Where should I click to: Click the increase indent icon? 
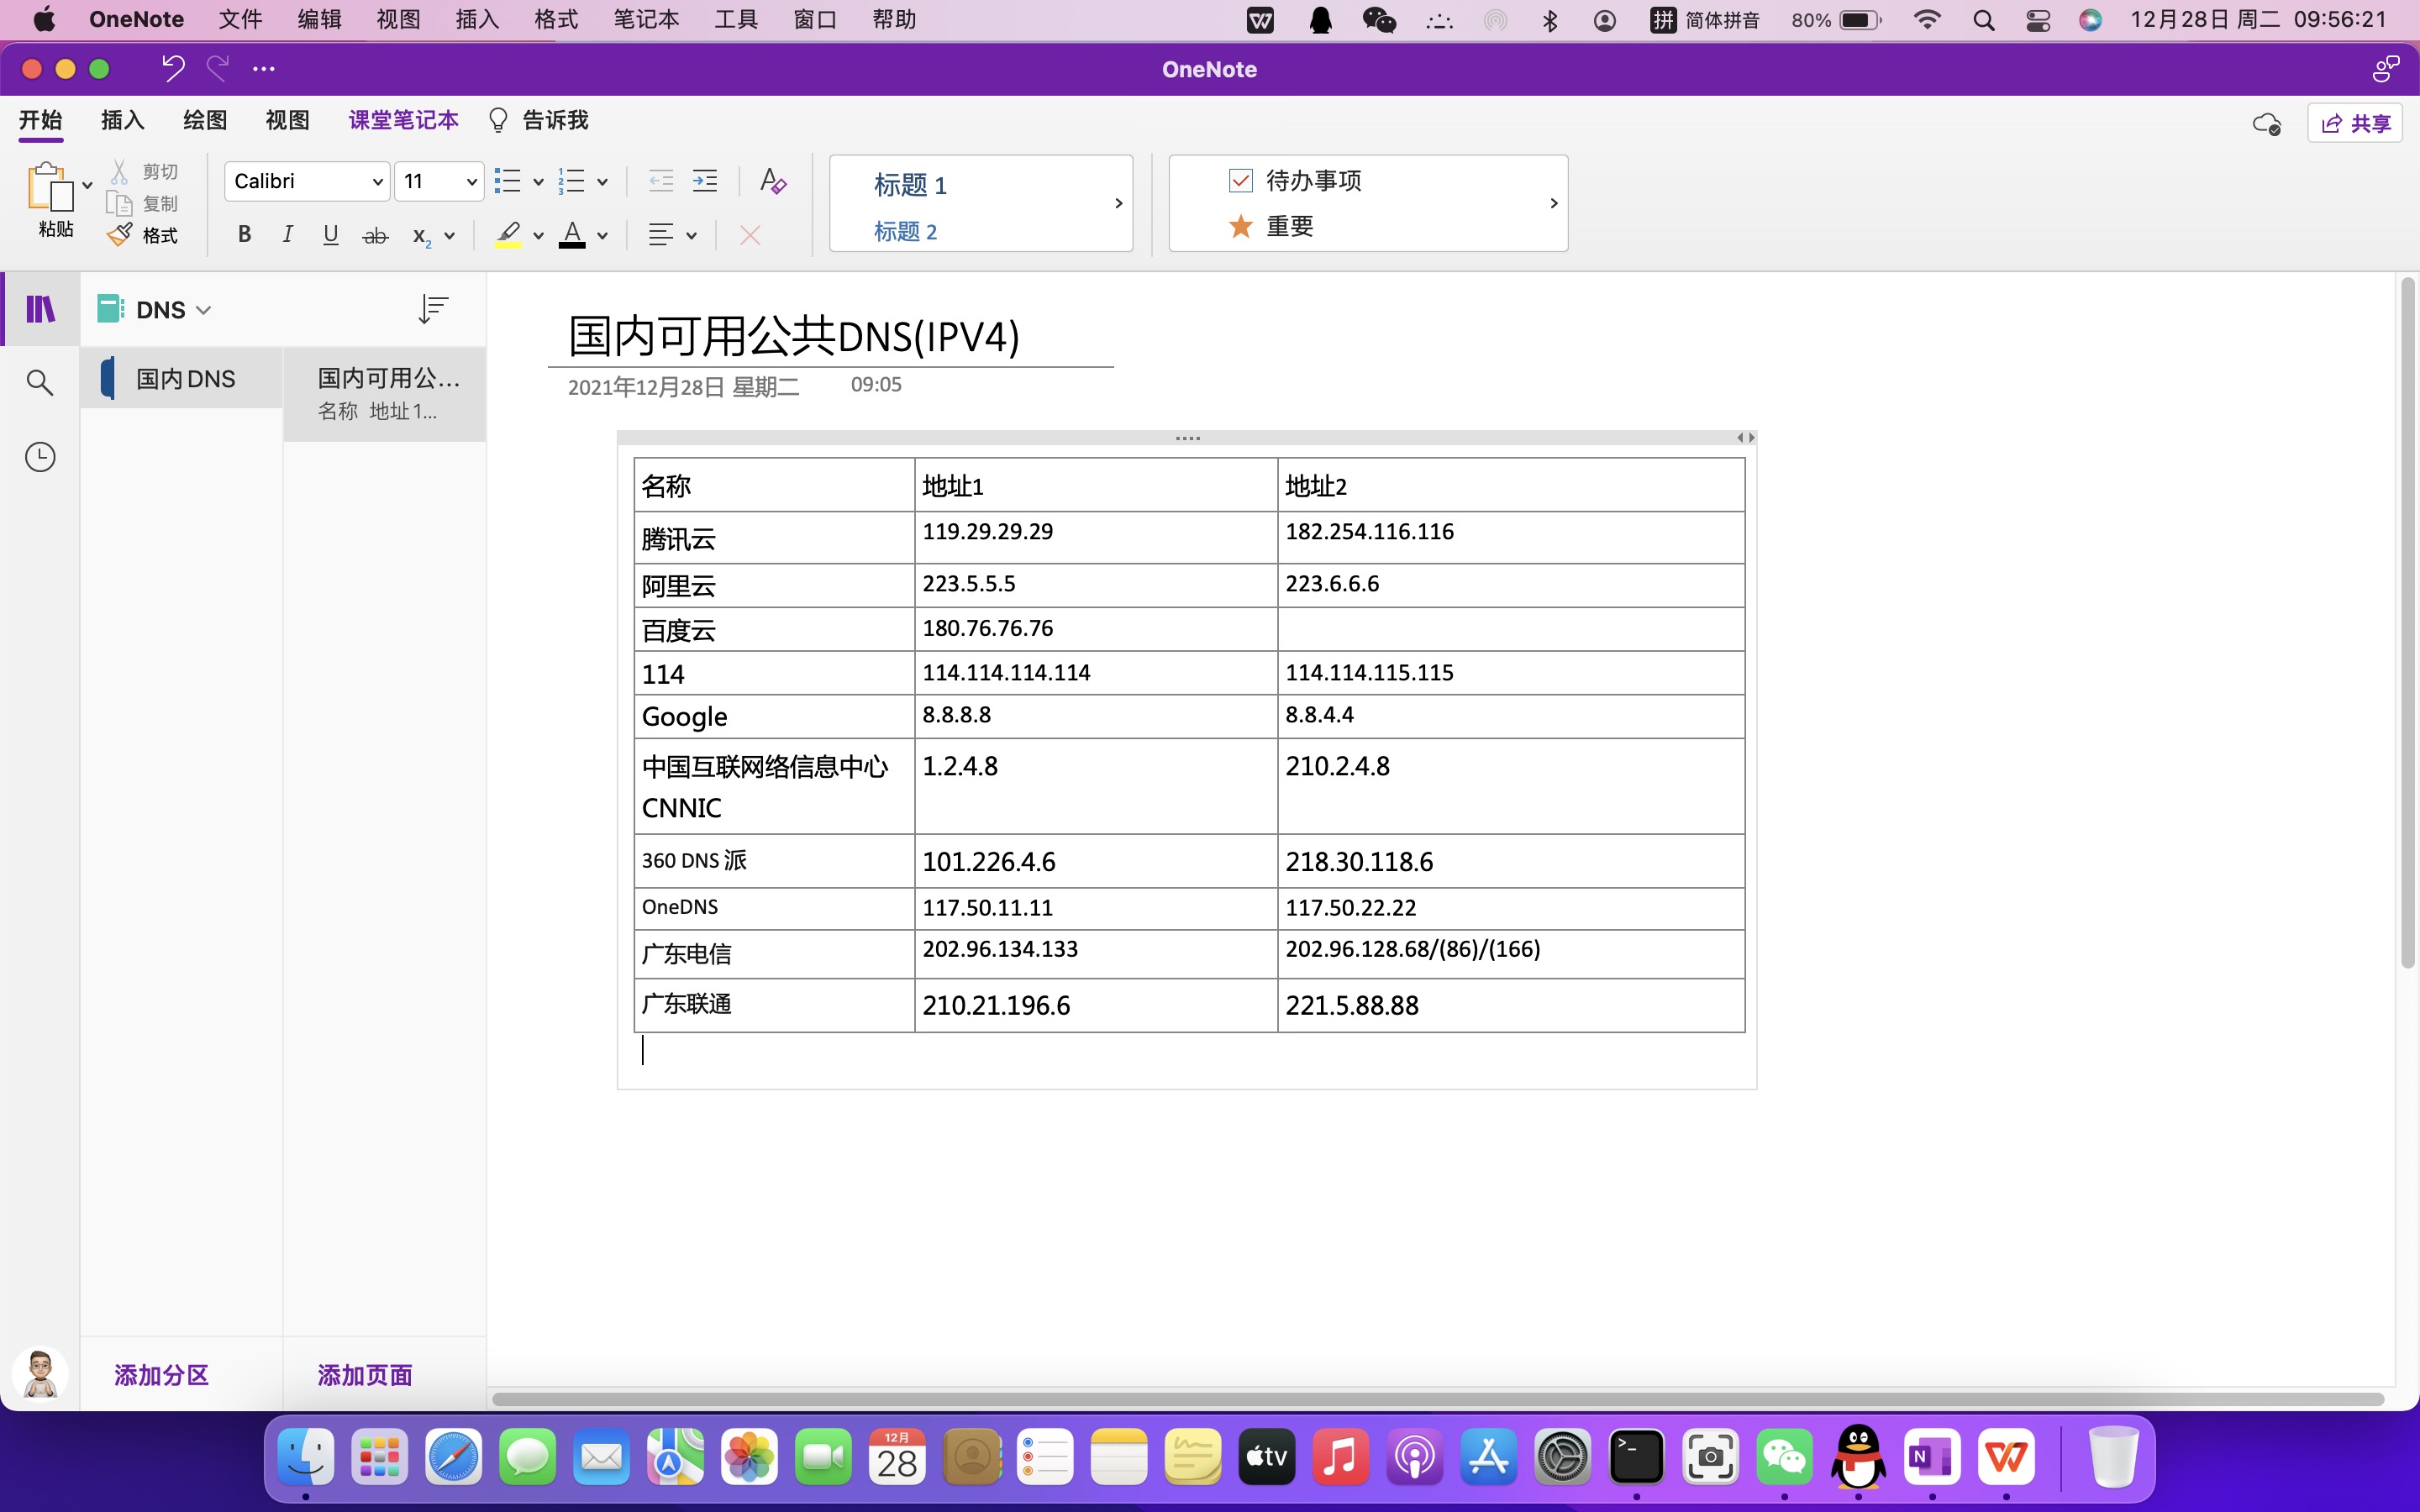click(705, 181)
